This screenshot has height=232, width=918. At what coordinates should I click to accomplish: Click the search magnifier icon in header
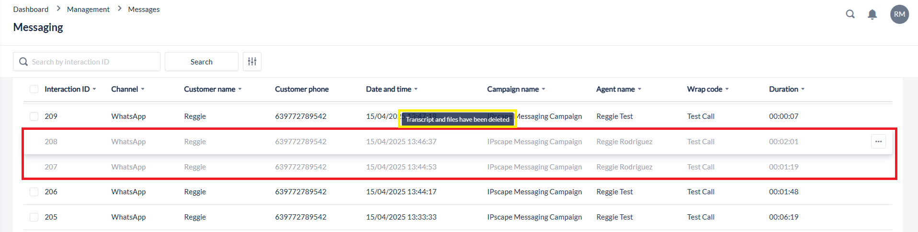click(850, 14)
